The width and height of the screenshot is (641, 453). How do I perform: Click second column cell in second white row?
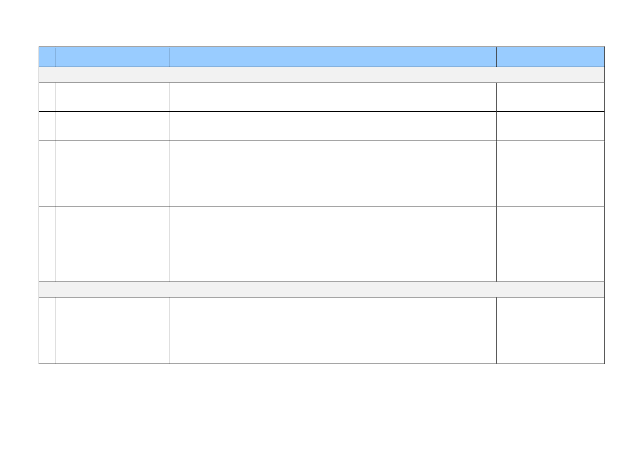[112, 126]
